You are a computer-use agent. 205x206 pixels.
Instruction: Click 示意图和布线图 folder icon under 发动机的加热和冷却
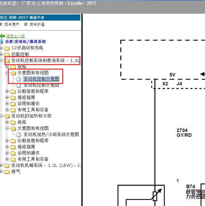(x=13, y=129)
